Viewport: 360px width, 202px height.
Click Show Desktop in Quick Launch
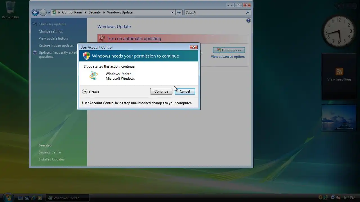pos(21,198)
